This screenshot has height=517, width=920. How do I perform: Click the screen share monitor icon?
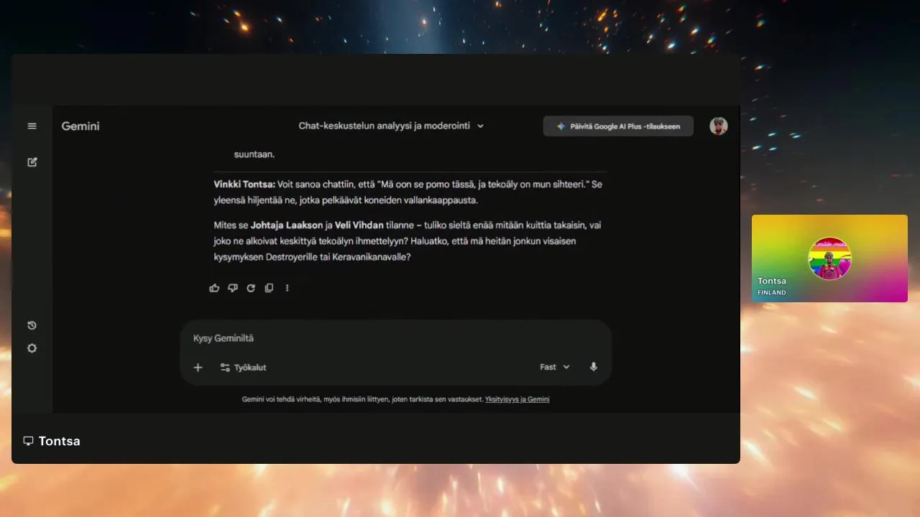point(28,441)
